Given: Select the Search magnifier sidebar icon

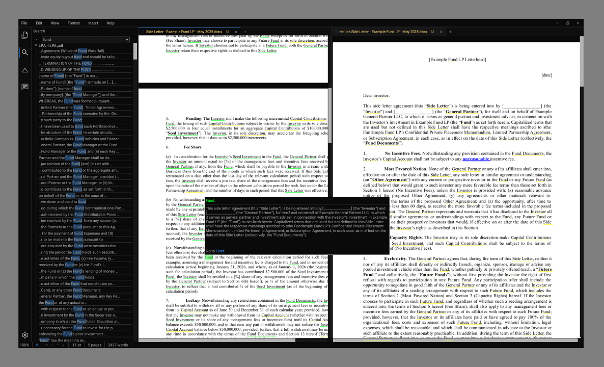Looking at the screenshot, I should coord(24,52).
